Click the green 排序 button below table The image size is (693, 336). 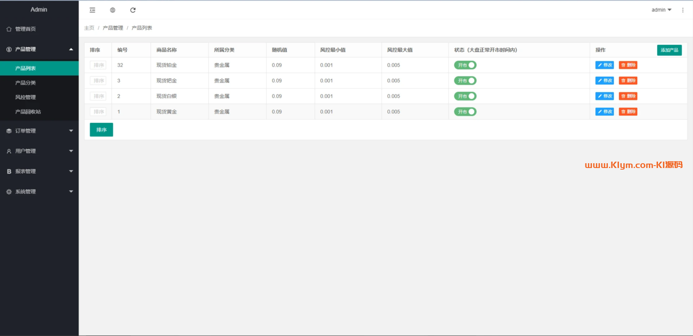102,130
